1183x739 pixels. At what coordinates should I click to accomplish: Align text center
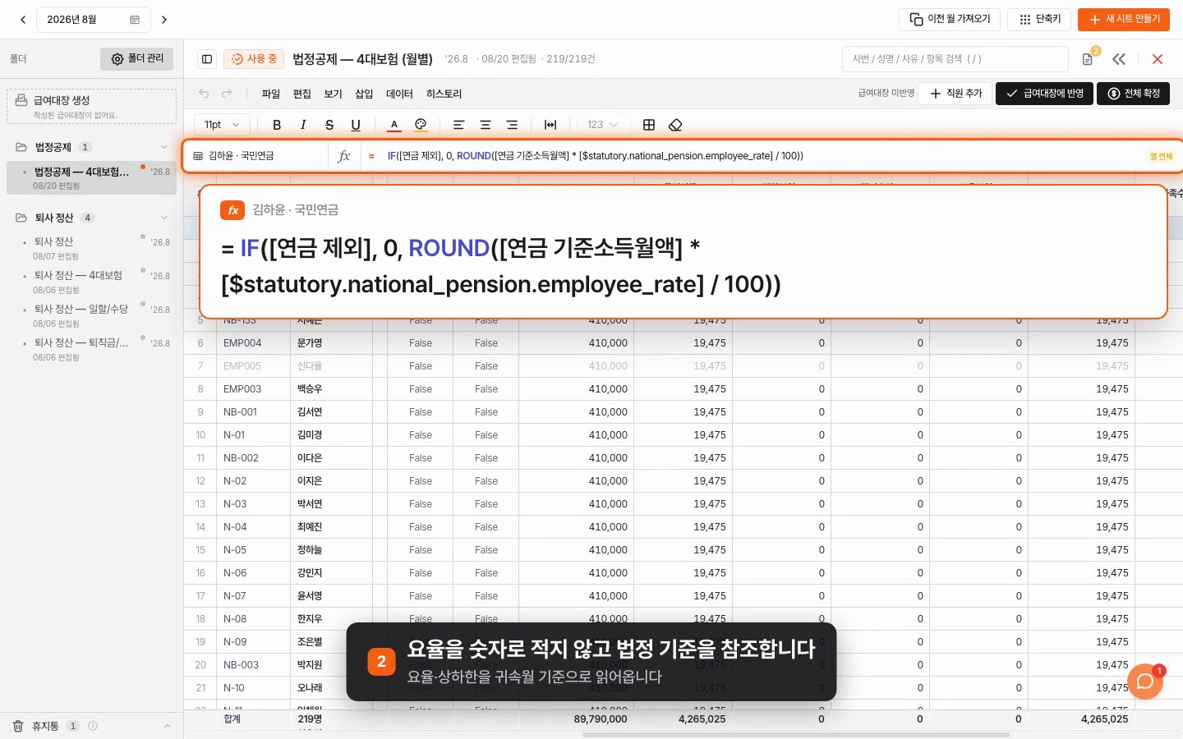click(x=486, y=125)
